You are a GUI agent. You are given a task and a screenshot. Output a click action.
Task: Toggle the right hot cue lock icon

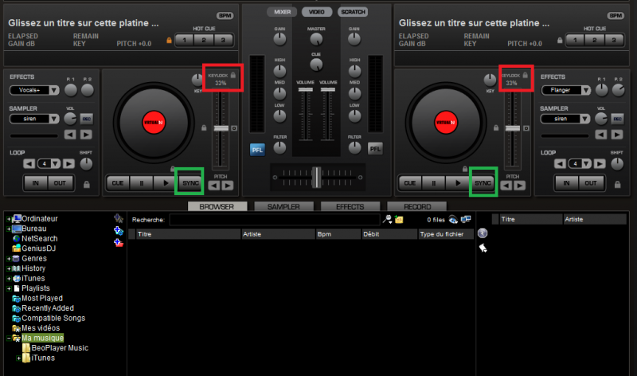(560, 41)
